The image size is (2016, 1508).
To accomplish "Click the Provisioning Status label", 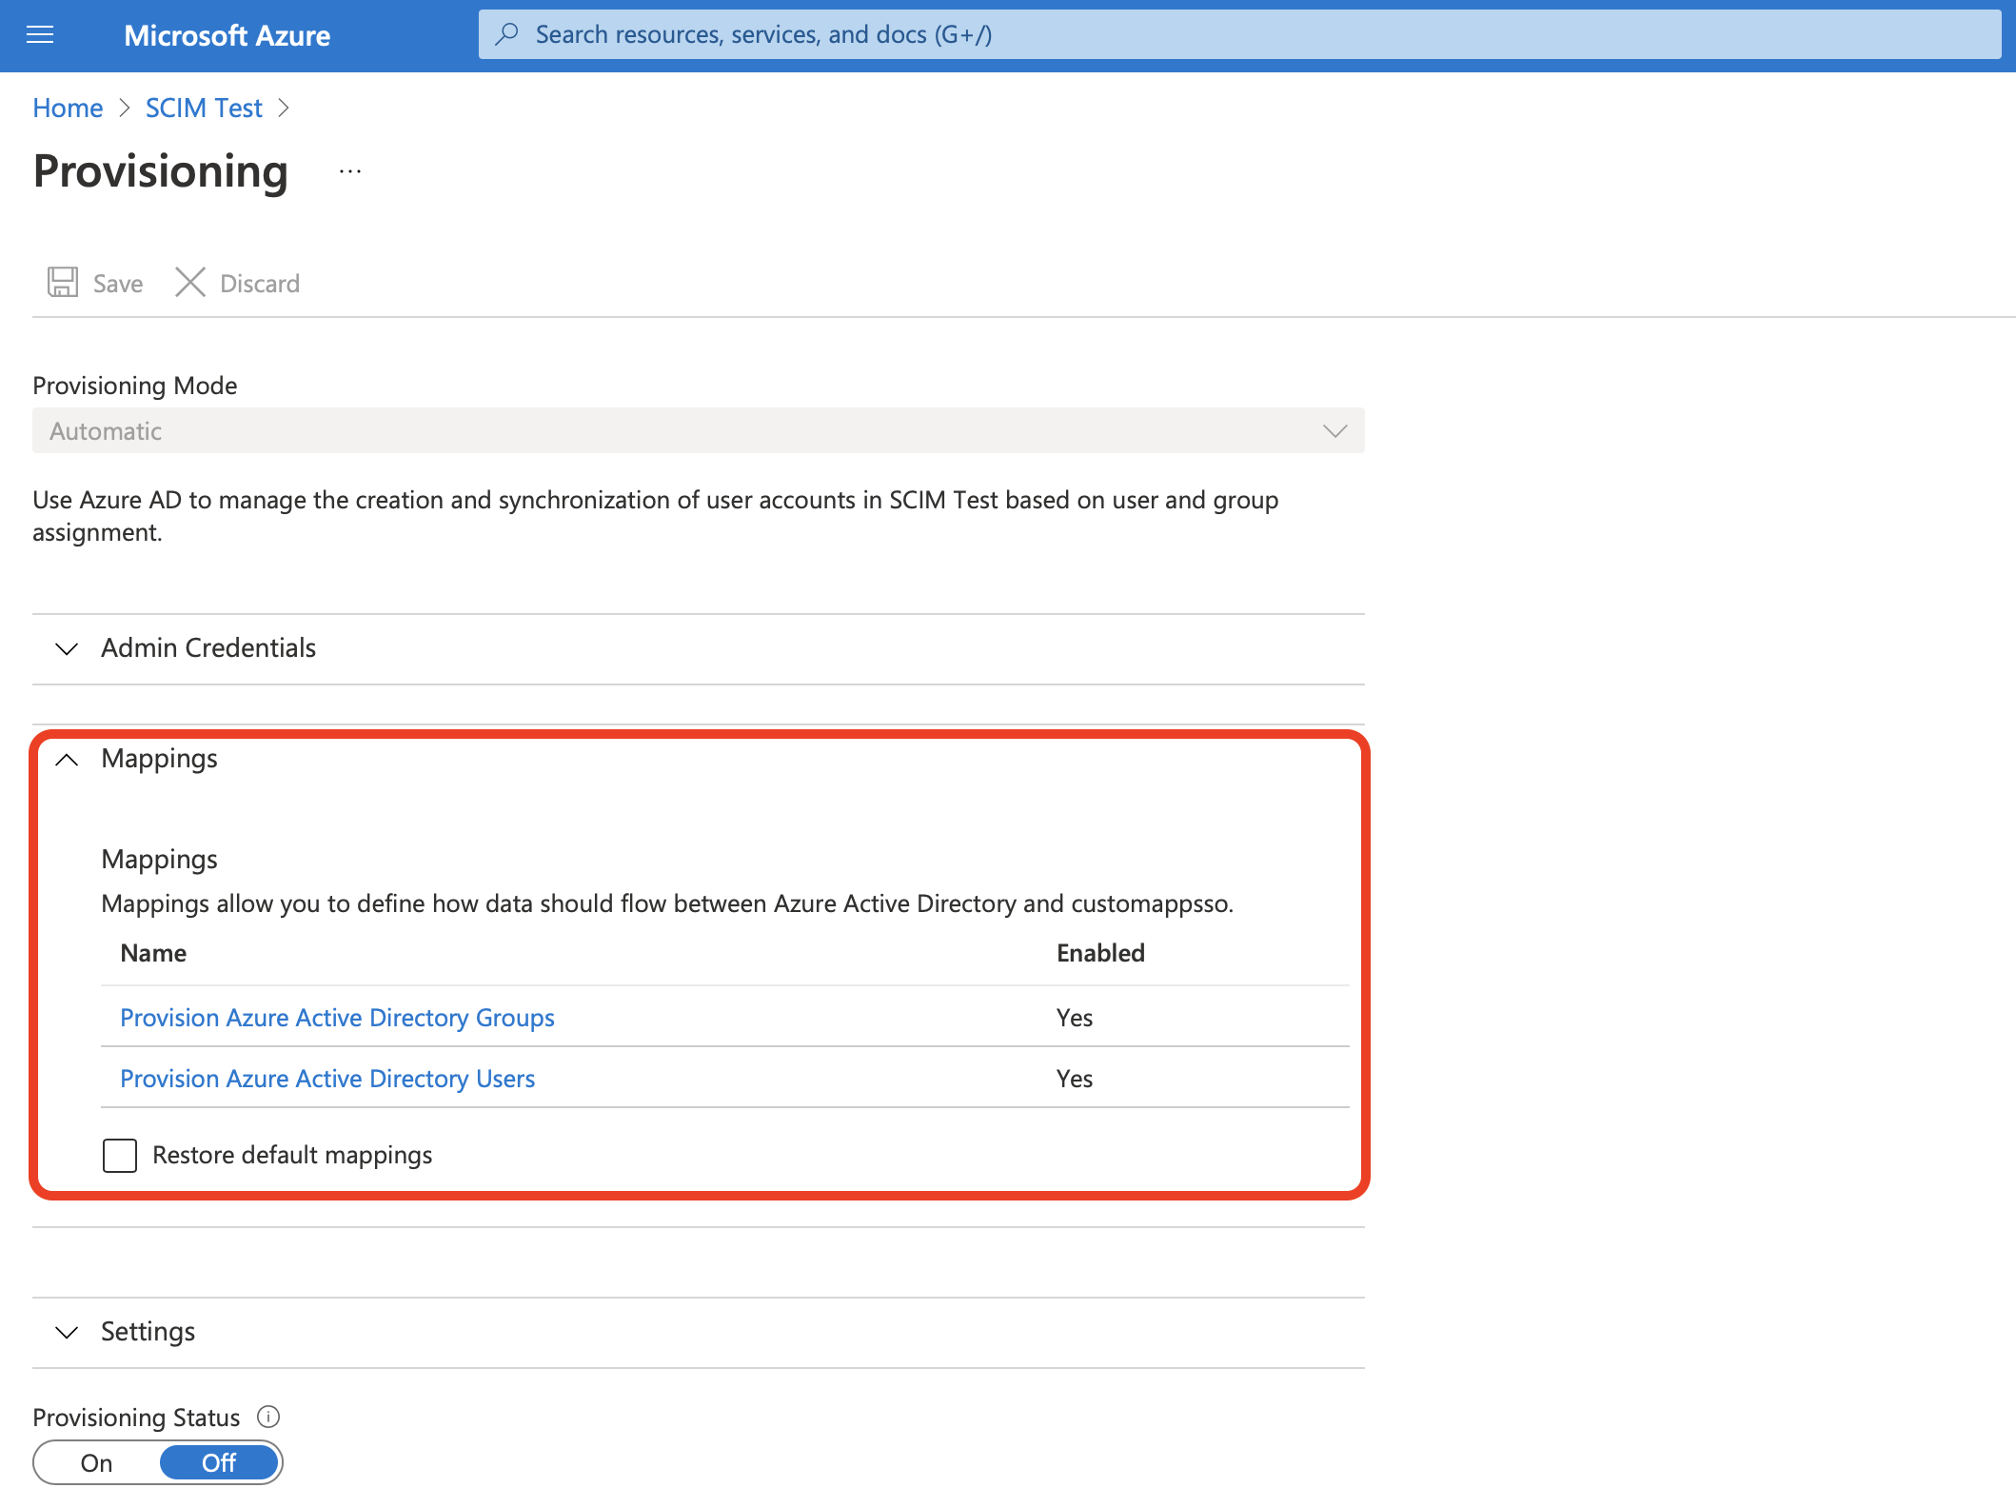I will (x=136, y=1418).
